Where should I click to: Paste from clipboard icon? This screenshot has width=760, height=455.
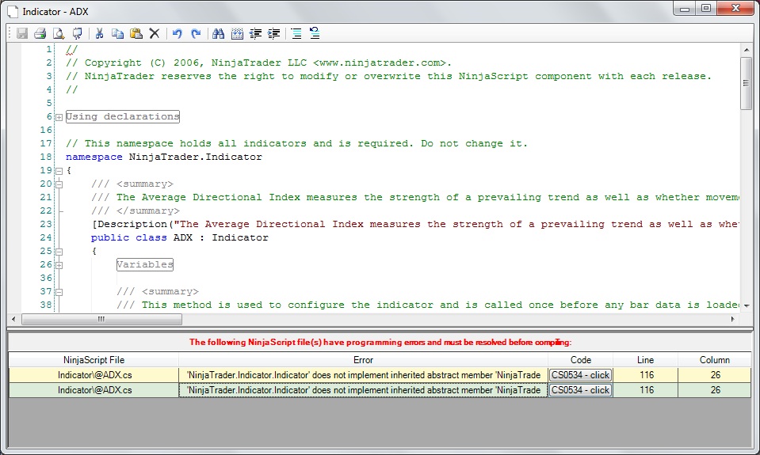click(136, 33)
